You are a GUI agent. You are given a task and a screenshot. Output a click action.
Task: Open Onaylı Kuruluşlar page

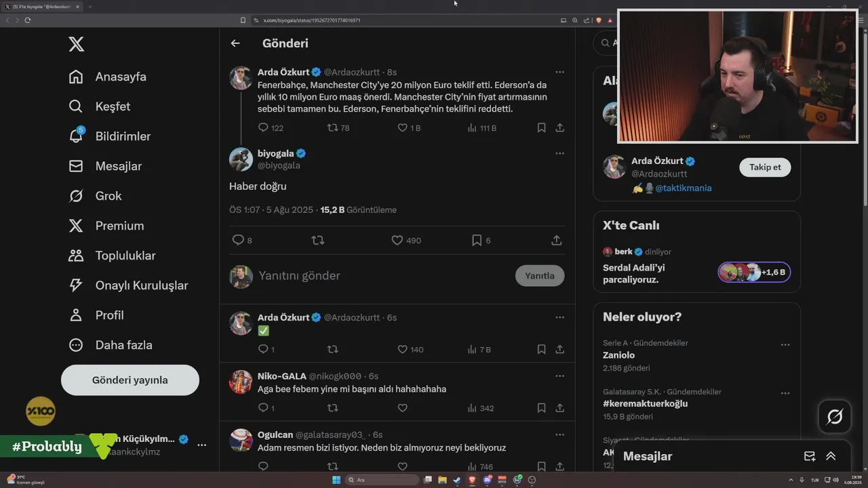pyautogui.click(x=128, y=285)
